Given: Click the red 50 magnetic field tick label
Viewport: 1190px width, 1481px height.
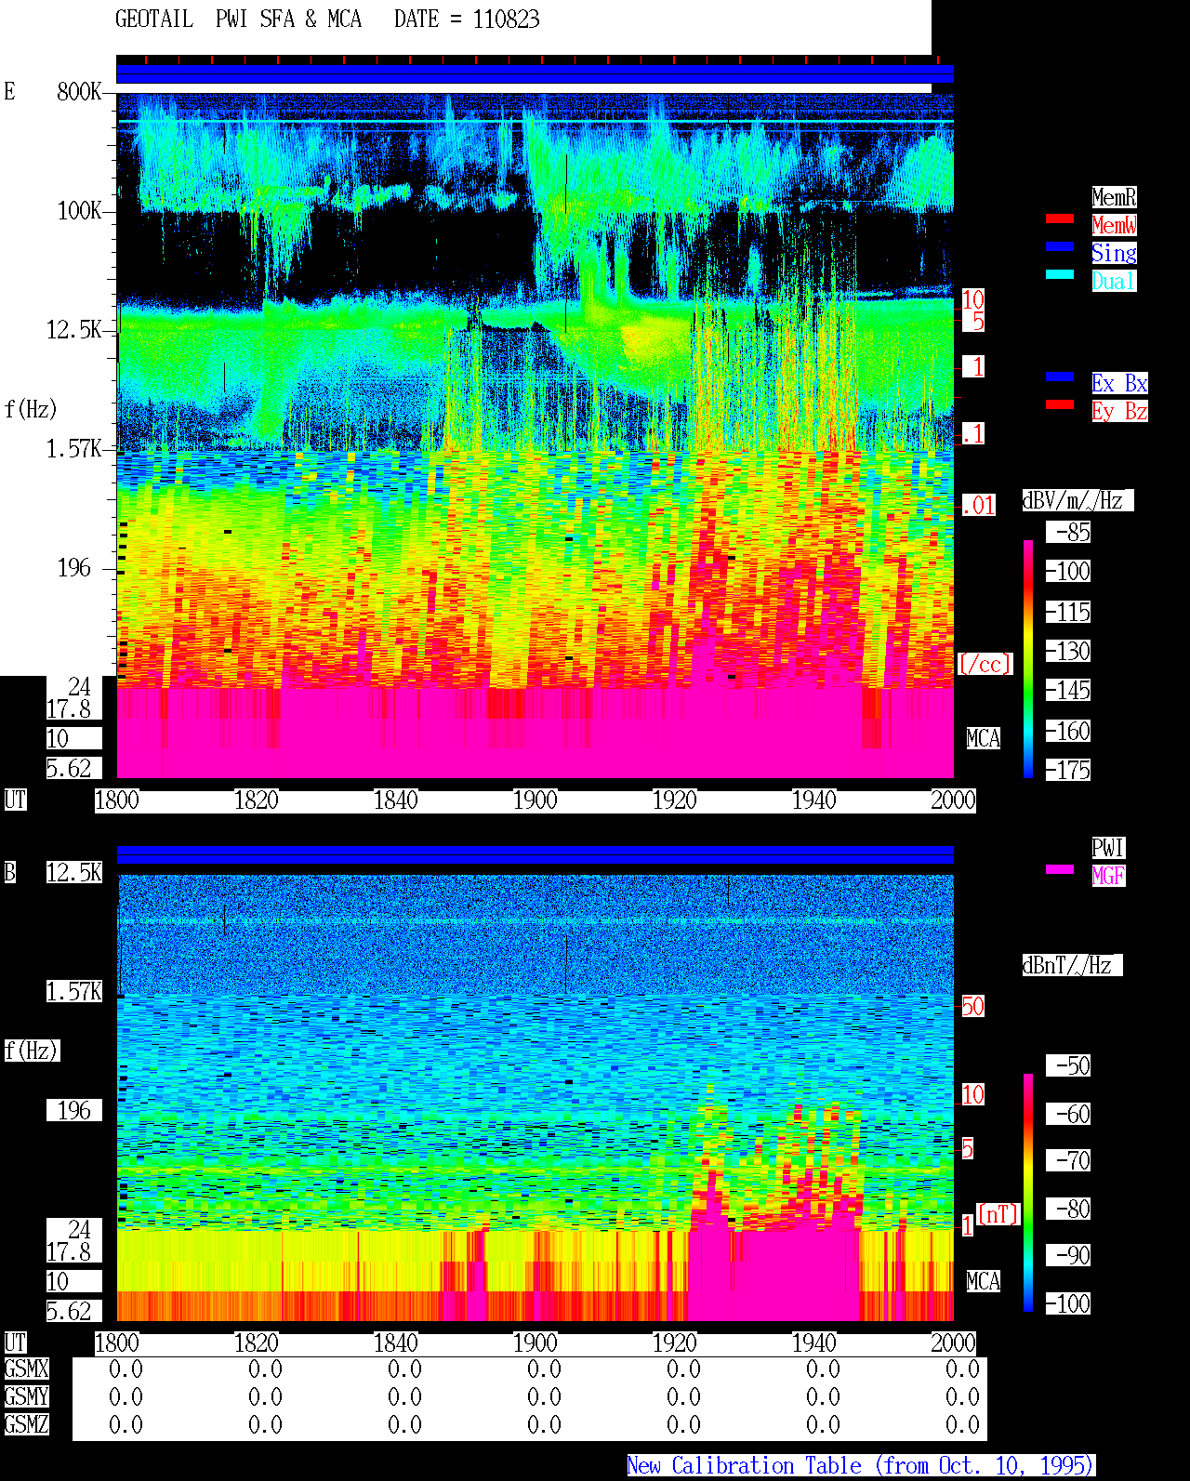Looking at the screenshot, I should coord(972,1006).
